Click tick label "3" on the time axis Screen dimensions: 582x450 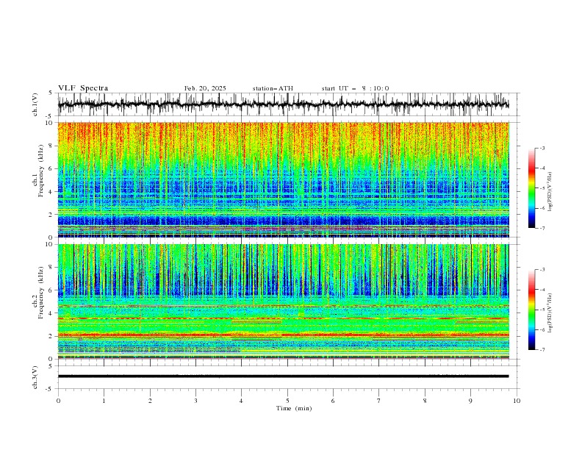click(195, 401)
